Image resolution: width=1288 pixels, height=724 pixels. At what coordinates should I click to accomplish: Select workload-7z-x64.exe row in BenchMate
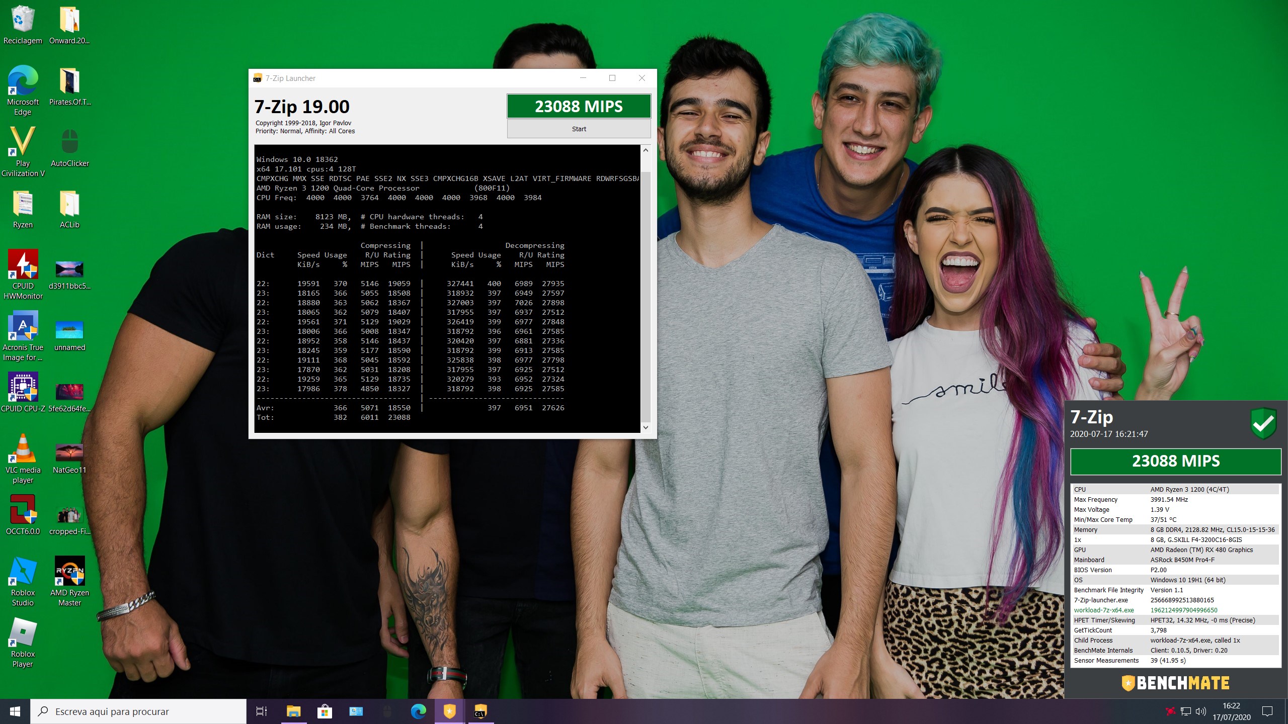(x=1176, y=610)
